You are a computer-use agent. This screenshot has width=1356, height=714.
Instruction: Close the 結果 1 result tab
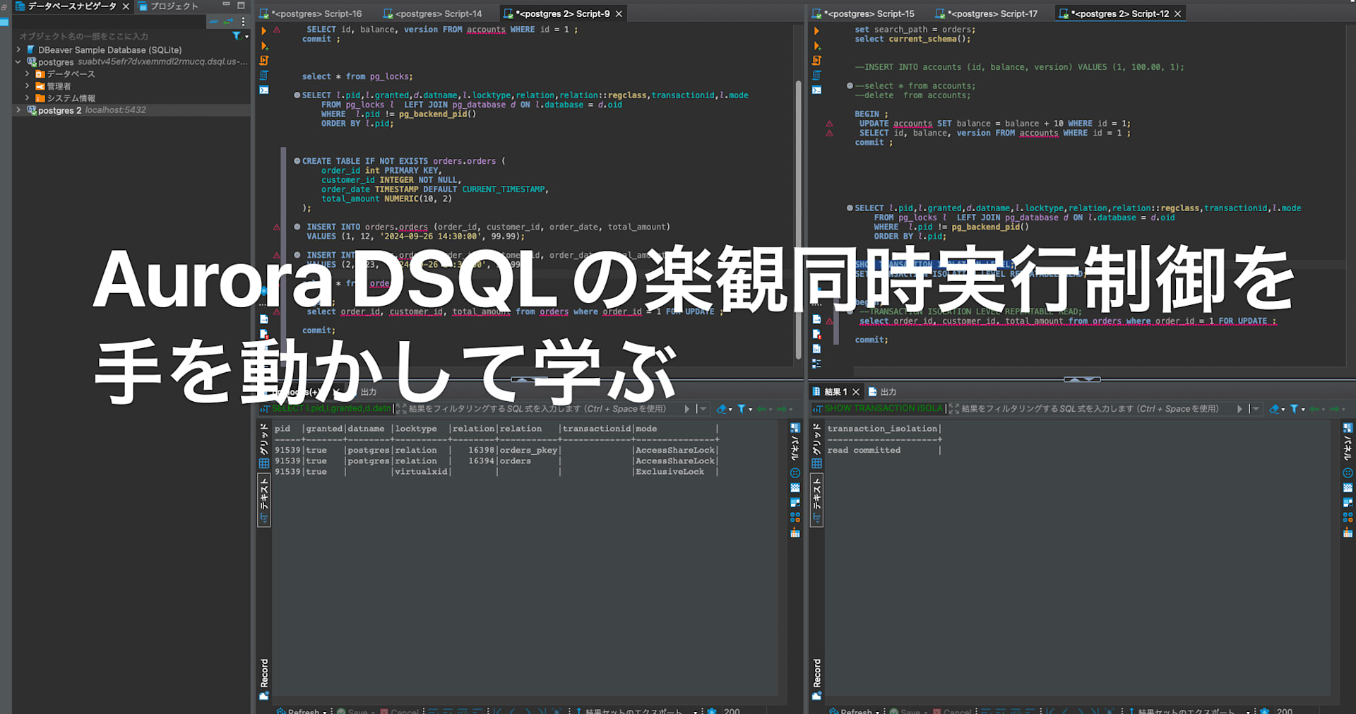(856, 392)
